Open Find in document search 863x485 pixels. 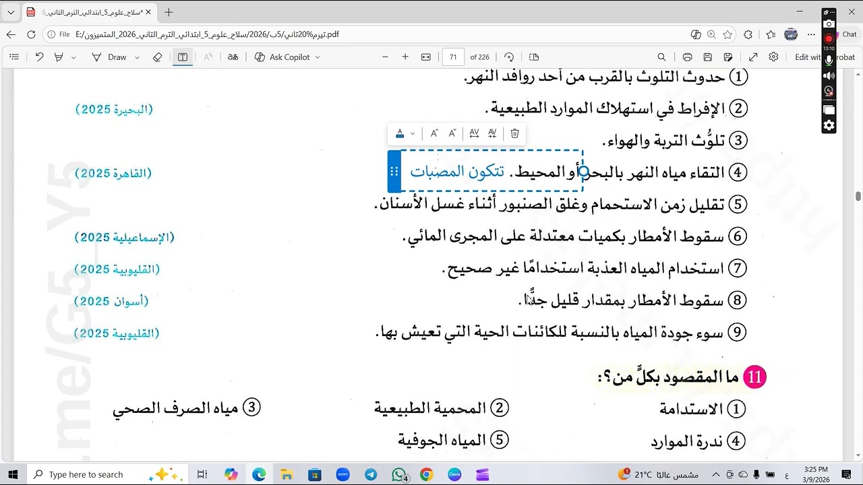pos(661,57)
